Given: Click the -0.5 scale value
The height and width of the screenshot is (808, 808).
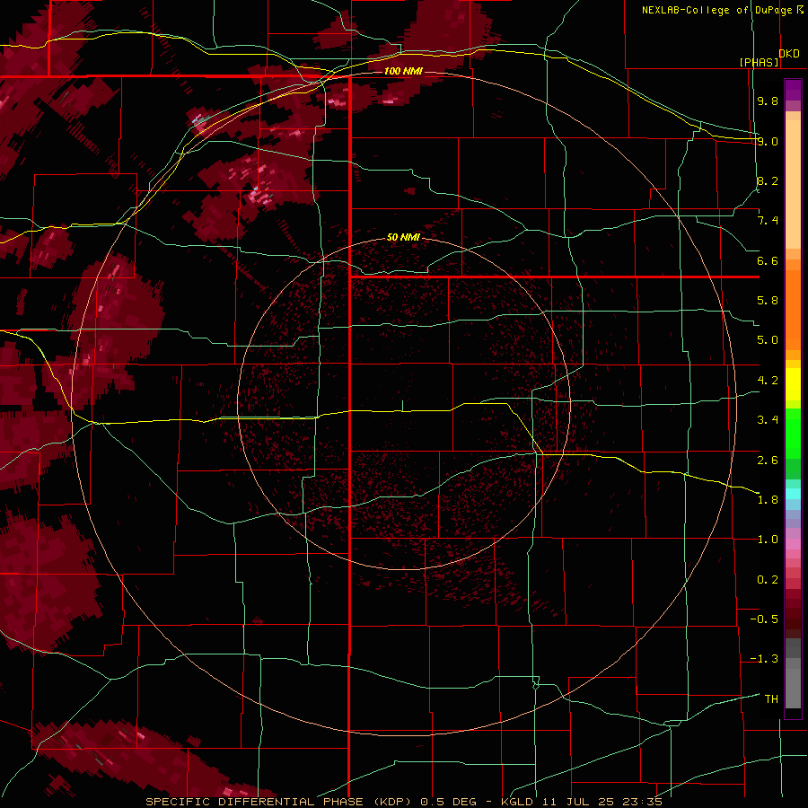Looking at the screenshot, I should [764, 619].
